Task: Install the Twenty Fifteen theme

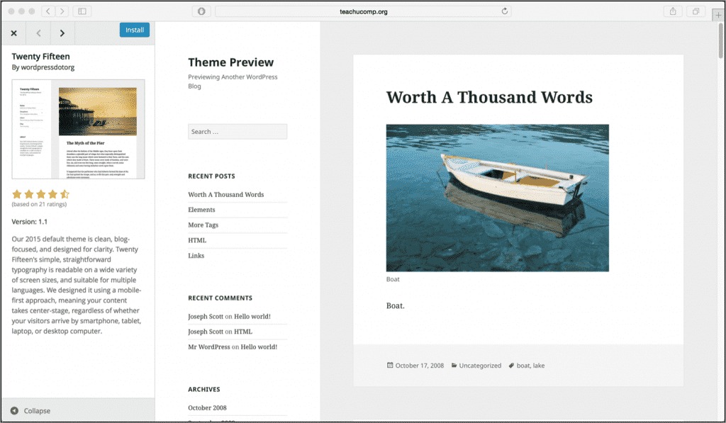Action: (x=134, y=30)
